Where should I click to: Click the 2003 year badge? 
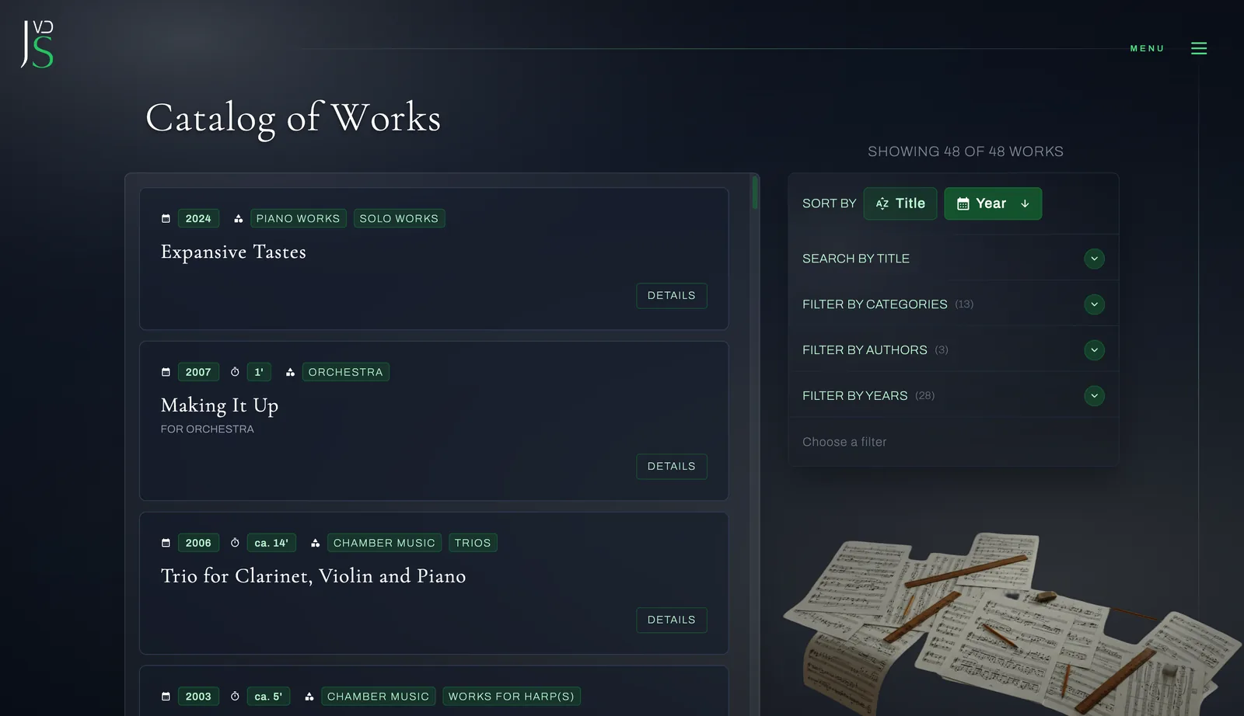(x=198, y=697)
